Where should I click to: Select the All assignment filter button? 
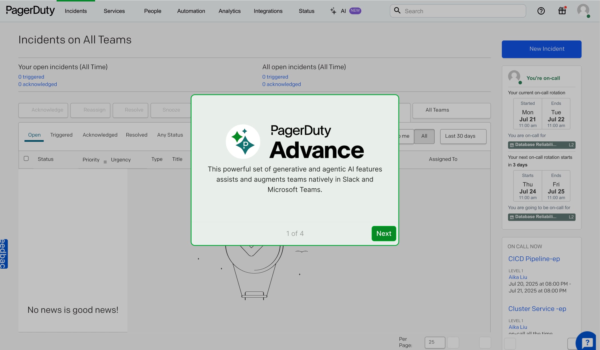(x=424, y=136)
